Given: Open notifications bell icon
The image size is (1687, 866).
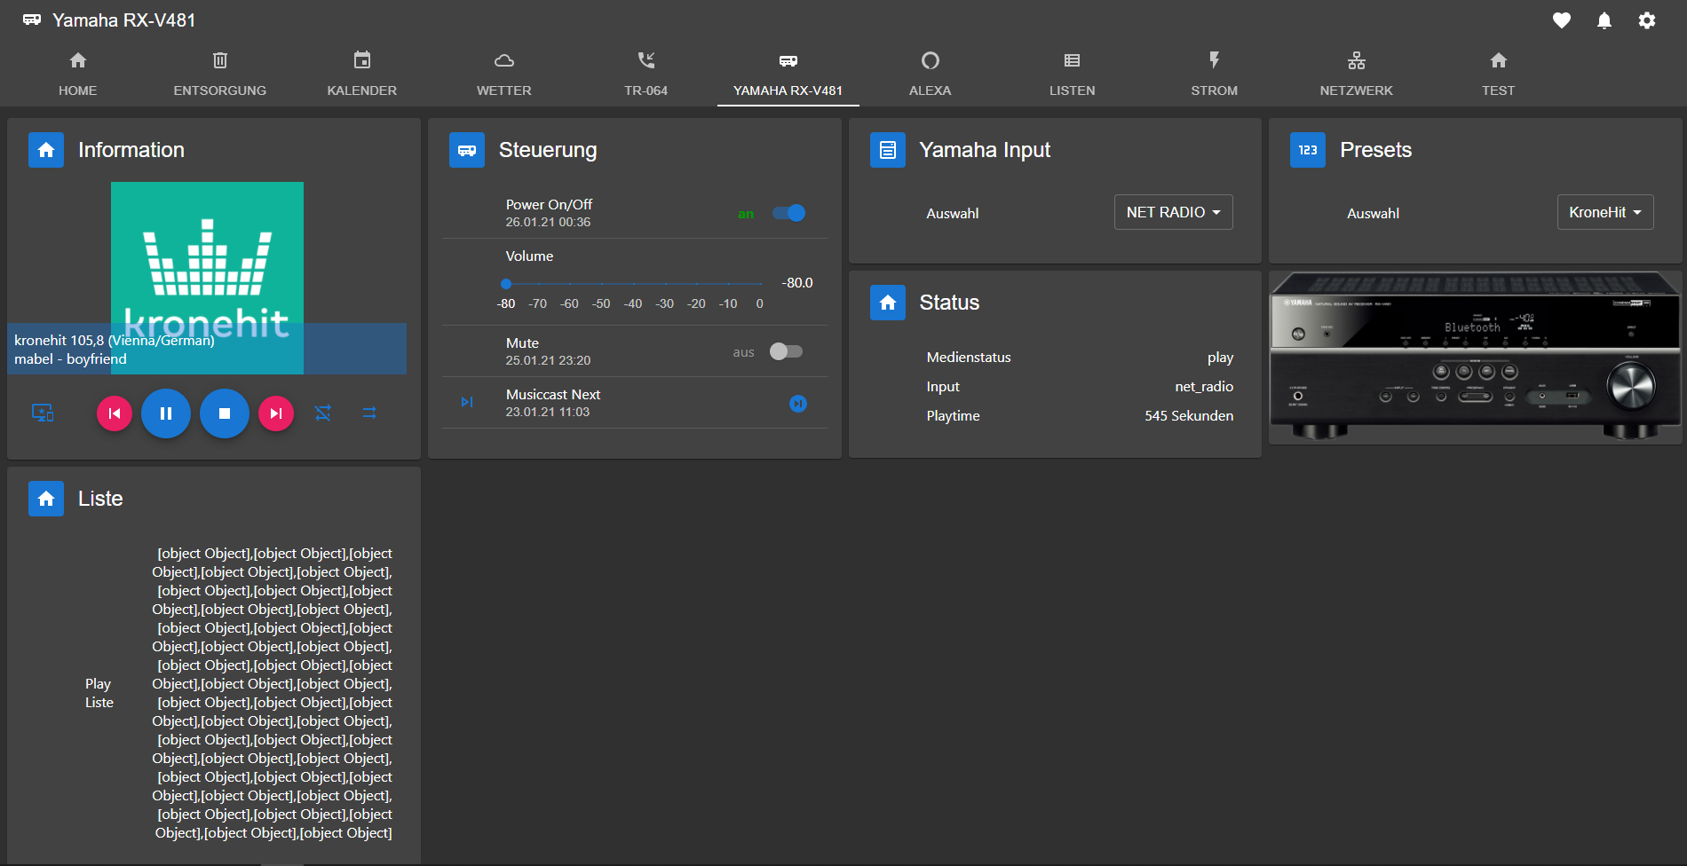Looking at the screenshot, I should click(x=1604, y=20).
